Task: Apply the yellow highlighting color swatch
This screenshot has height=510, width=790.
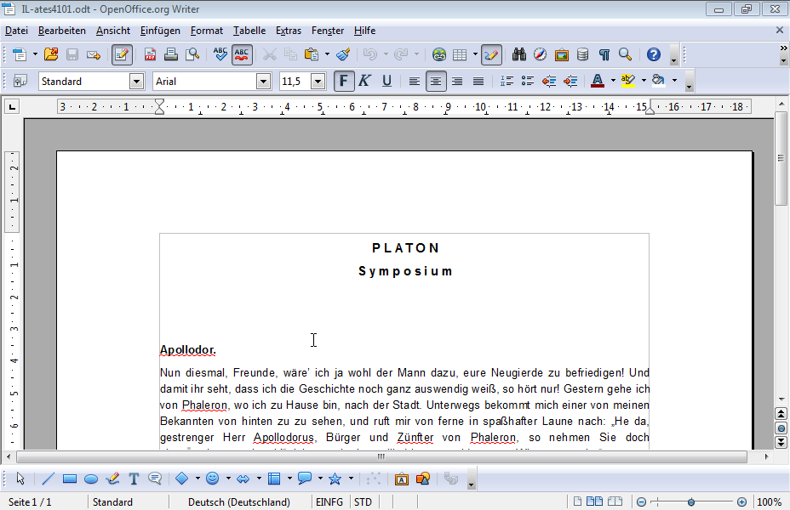Action: 627,81
